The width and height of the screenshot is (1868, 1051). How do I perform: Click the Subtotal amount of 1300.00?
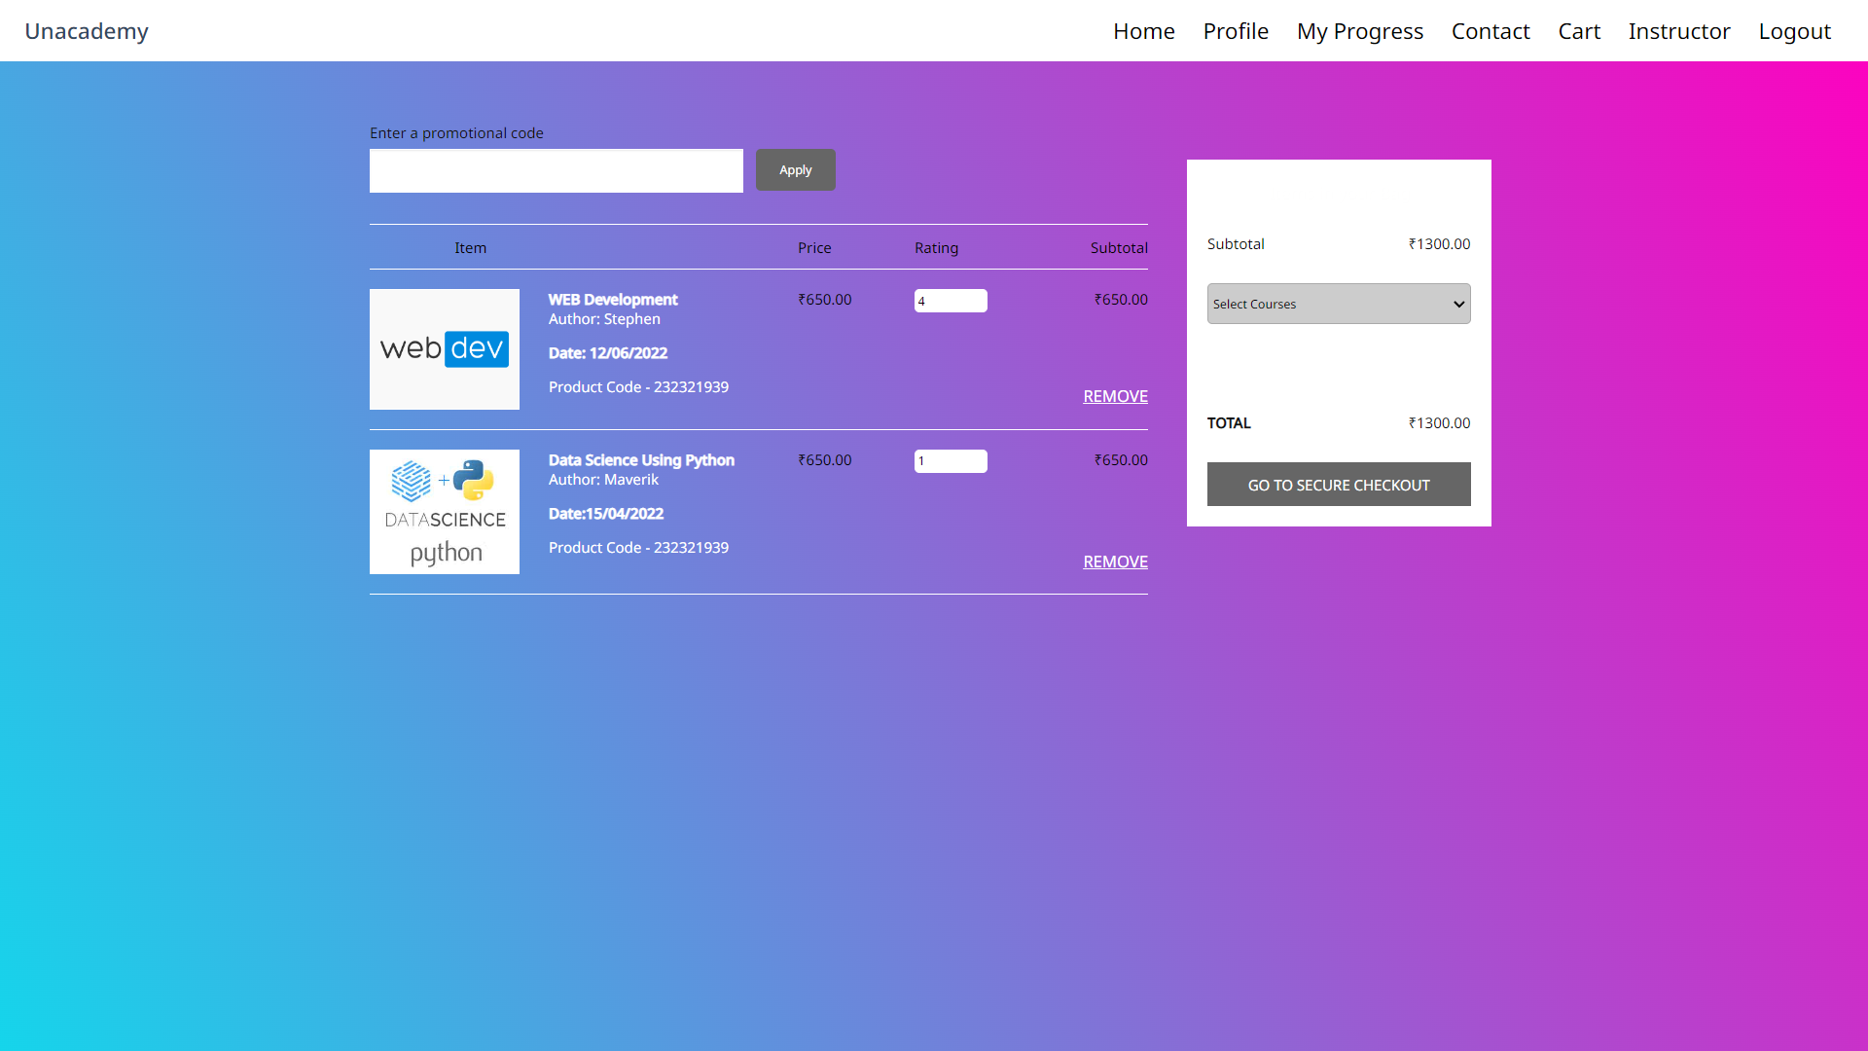click(1439, 243)
